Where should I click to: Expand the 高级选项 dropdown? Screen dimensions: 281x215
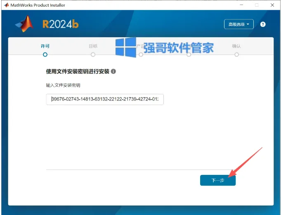pos(239,24)
